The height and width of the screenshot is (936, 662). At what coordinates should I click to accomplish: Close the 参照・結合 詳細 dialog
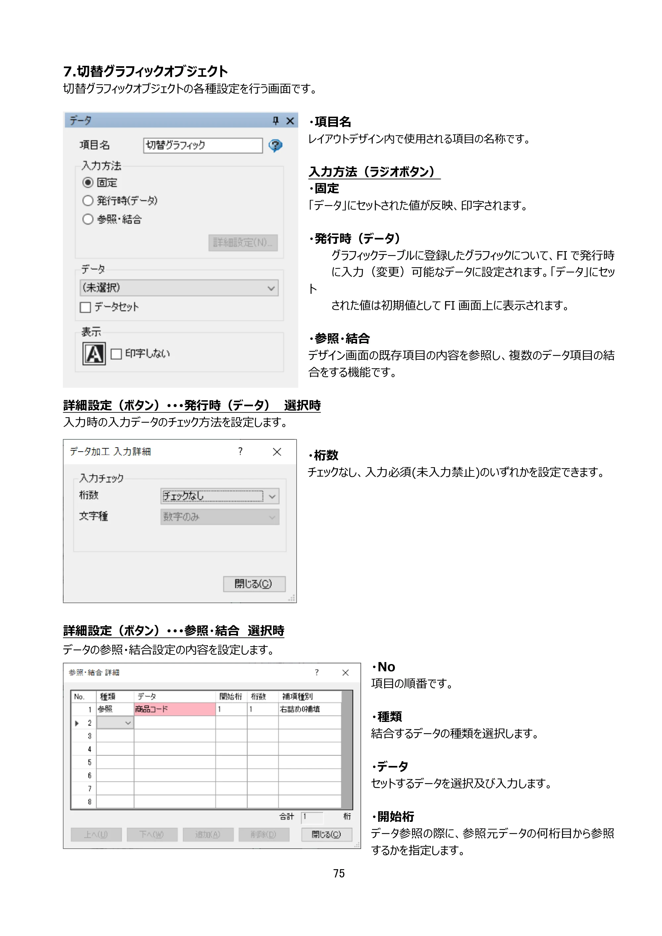pos(346,673)
